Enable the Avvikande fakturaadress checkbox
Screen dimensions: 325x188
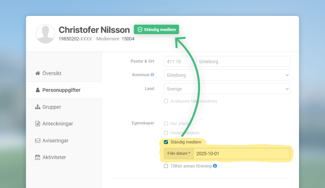click(x=166, y=101)
